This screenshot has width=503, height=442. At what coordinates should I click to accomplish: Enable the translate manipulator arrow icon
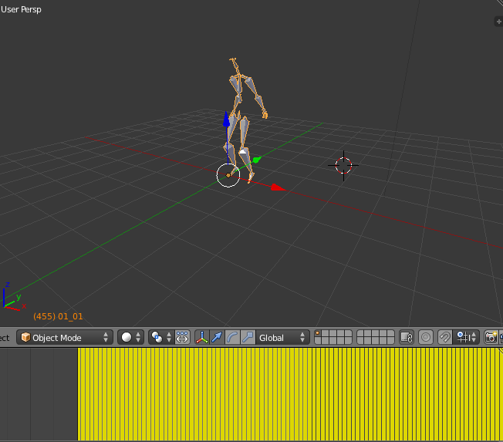click(x=217, y=337)
